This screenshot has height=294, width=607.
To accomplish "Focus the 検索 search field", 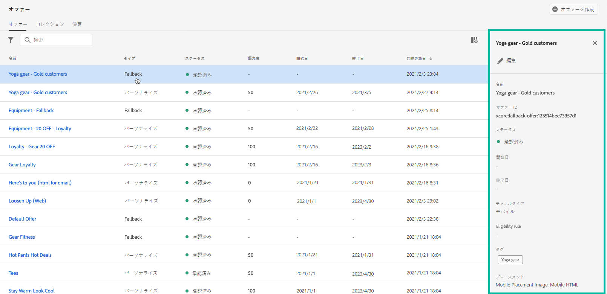I will click(56, 40).
